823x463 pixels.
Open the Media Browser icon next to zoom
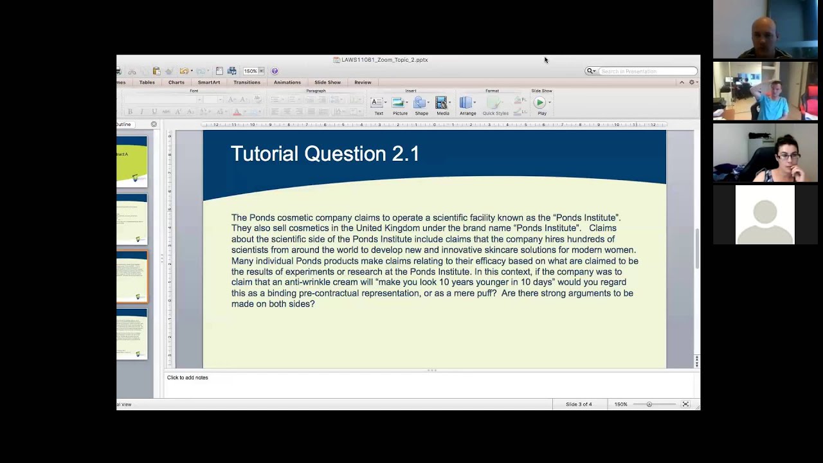232,71
